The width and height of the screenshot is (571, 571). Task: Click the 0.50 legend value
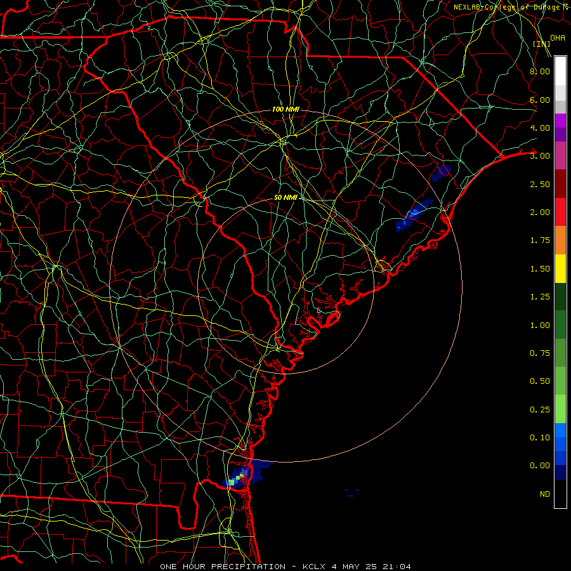540,381
